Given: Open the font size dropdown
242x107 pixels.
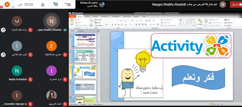Looking at the screenshot, I should click(x=121, y=21).
